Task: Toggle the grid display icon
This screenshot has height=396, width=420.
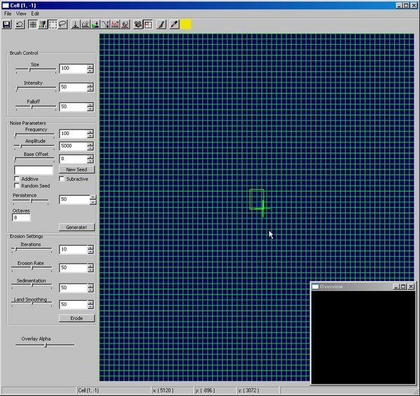Action: [x=33, y=24]
